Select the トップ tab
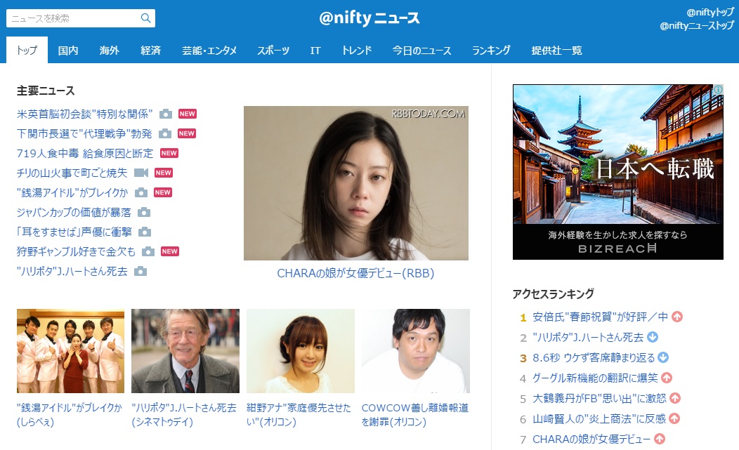Image resolution: width=739 pixels, height=450 pixels. (27, 50)
